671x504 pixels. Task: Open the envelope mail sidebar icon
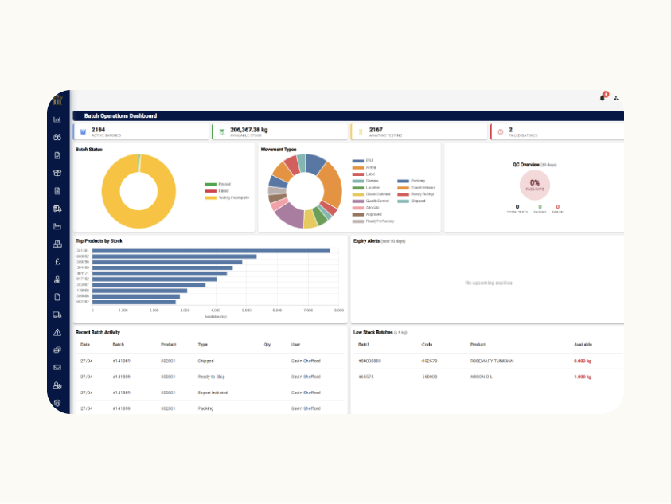[57, 367]
